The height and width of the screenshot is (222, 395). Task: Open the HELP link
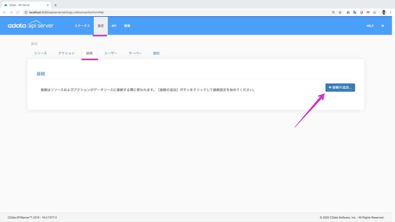pyautogui.click(x=370, y=26)
